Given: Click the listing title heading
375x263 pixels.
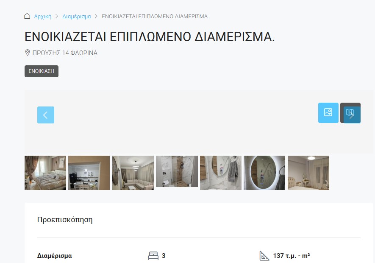Looking at the screenshot, I should click(150, 37).
